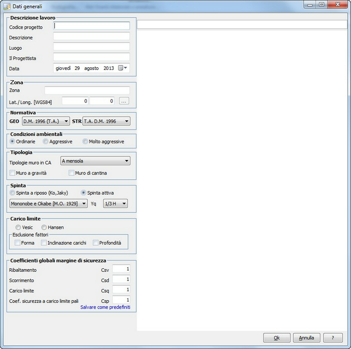This screenshot has width=351, height=349.
Task: Click the Dati generali window title icon
Action: 7,6
